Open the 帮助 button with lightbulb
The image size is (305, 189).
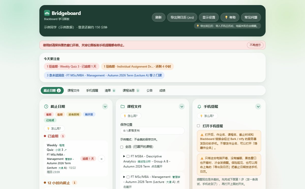click(230, 17)
